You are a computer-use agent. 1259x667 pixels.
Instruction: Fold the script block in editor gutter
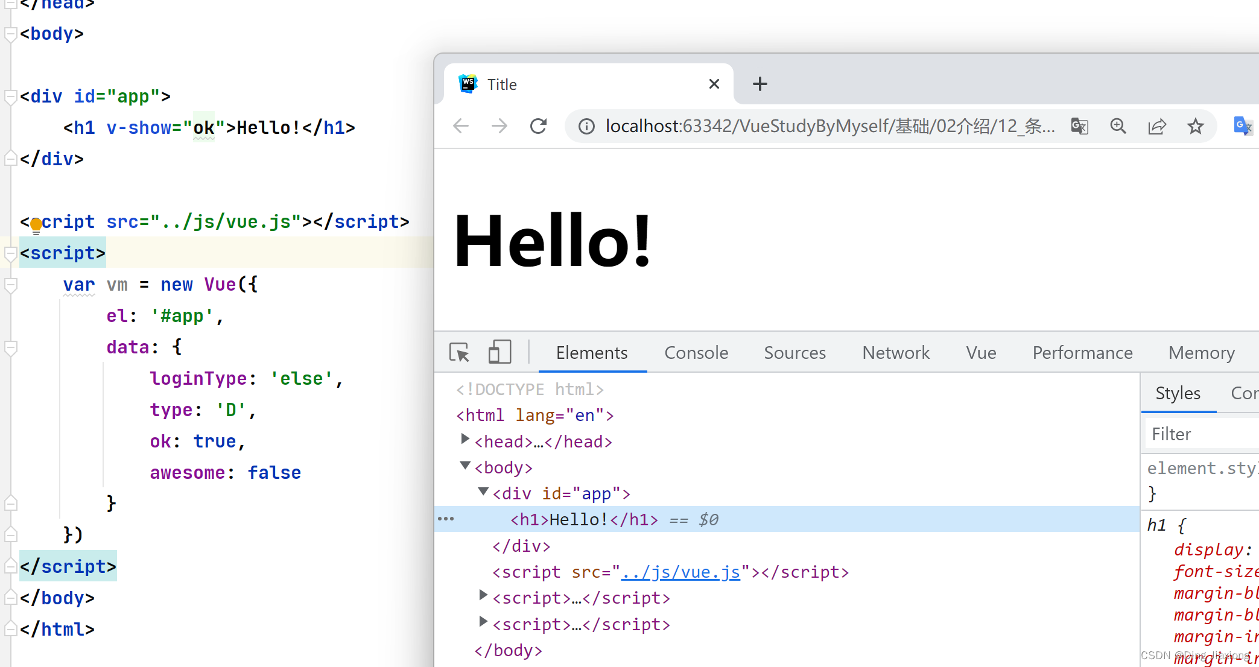[10, 253]
